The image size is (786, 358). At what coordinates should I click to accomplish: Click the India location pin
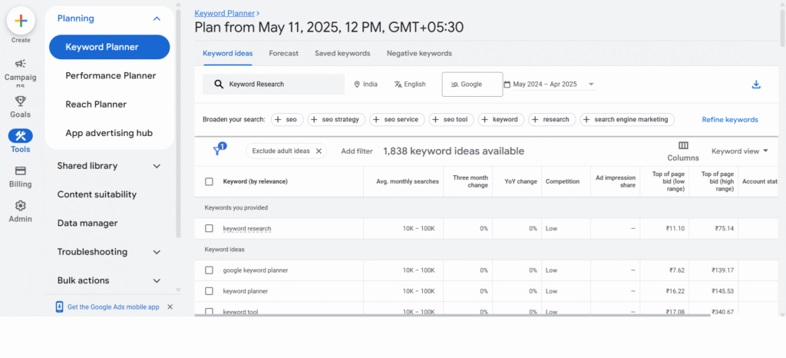[x=357, y=85]
